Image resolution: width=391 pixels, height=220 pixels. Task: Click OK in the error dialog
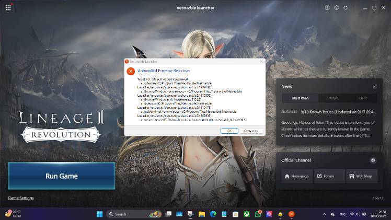click(x=229, y=131)
